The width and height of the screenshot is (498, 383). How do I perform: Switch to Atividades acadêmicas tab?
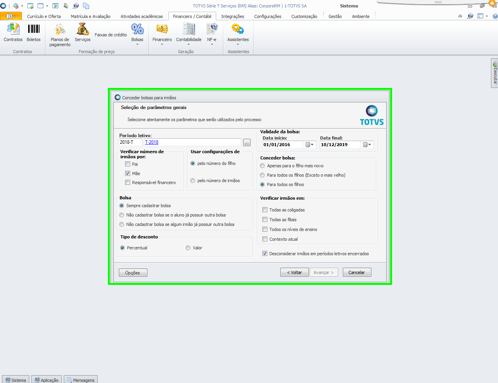click(x=142, y=16)
